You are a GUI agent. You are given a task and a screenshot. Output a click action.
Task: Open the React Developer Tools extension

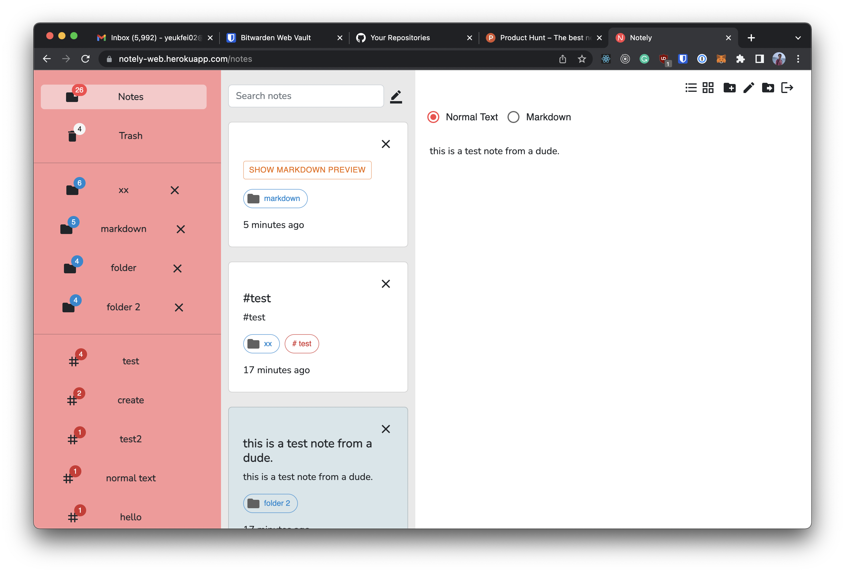tap(606, 59)
